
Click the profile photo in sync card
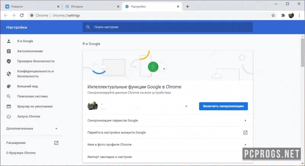click(x=93, y=106)
